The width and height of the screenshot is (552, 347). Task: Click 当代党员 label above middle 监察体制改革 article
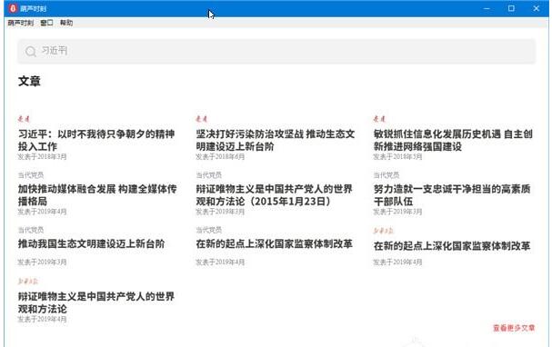click(x=209, y=230)
